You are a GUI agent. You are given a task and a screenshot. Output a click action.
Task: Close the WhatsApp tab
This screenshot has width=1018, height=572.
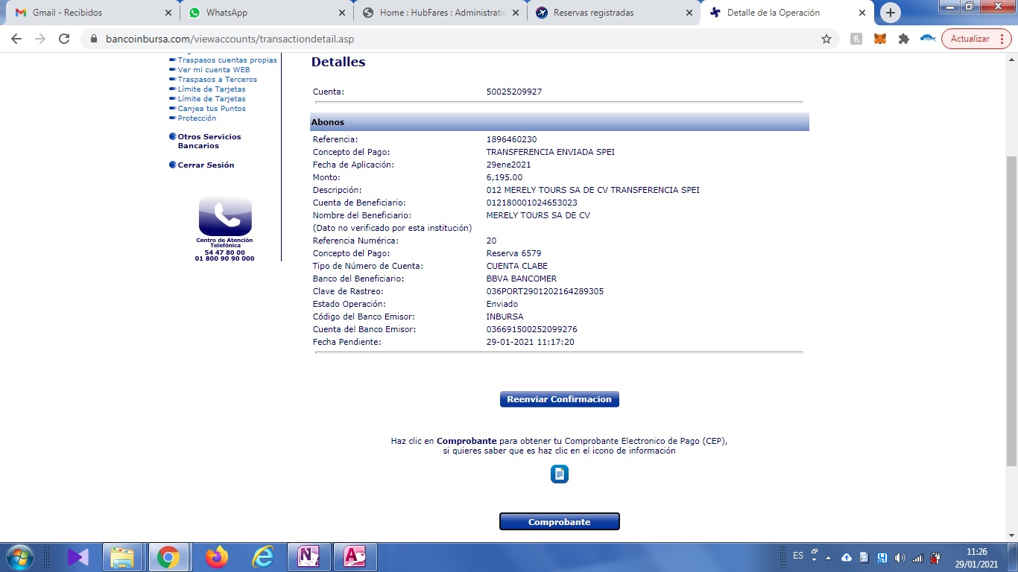(x=342, y=13)
